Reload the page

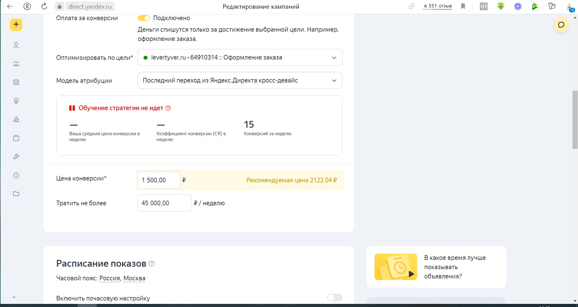tap(44, 6)
